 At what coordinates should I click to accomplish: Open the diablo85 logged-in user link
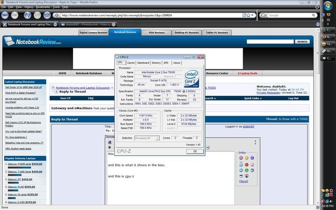248,126
